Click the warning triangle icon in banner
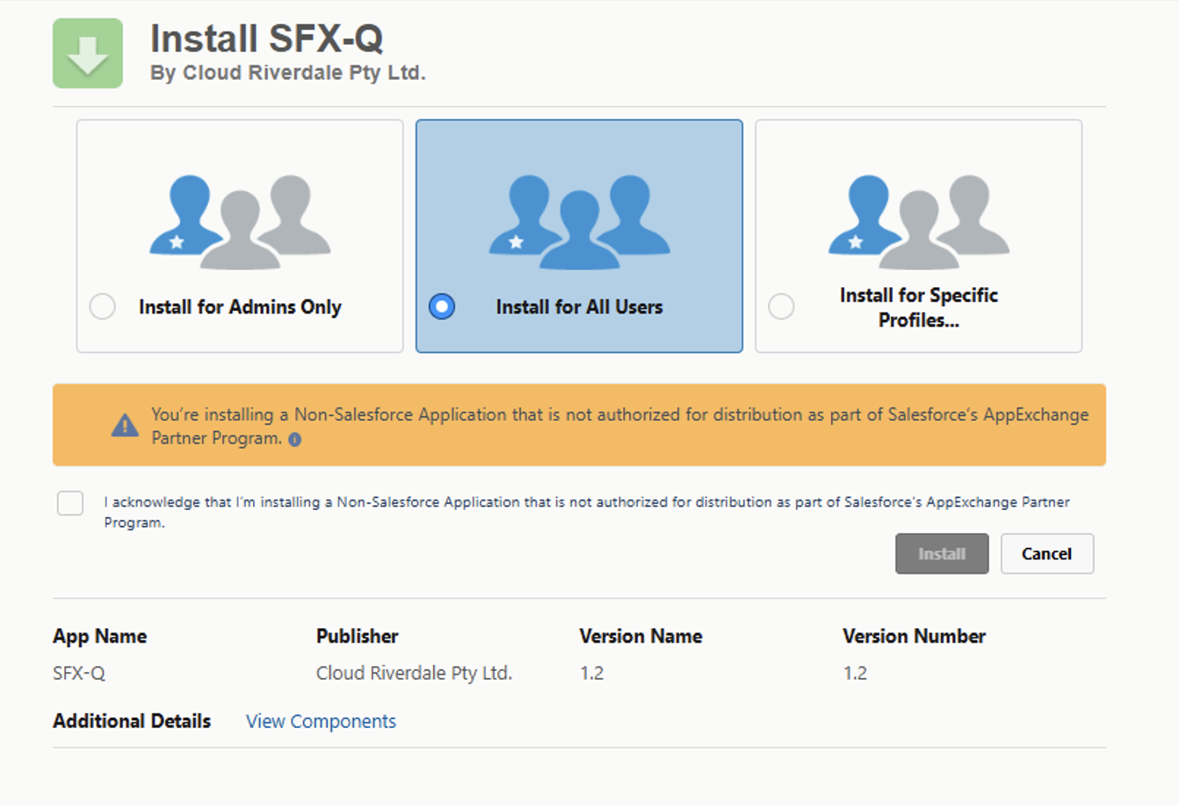This screenshot has height=808, width=1179. tap(125, 426)
